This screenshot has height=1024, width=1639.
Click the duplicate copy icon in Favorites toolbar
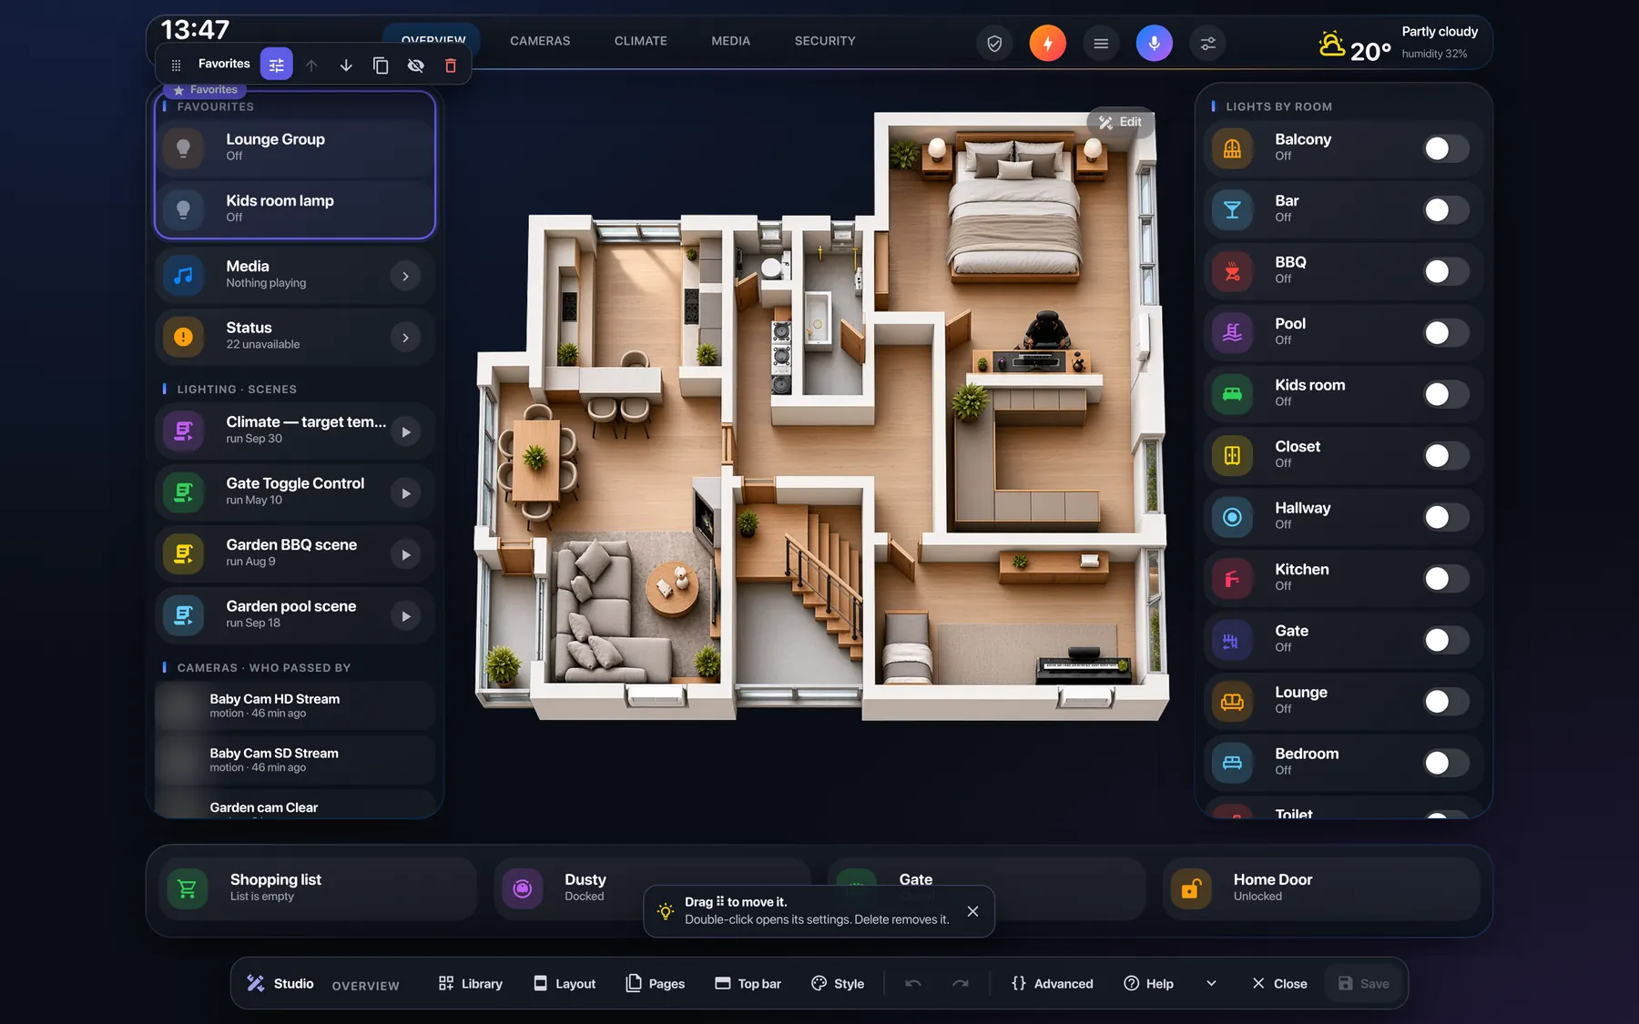381,66
